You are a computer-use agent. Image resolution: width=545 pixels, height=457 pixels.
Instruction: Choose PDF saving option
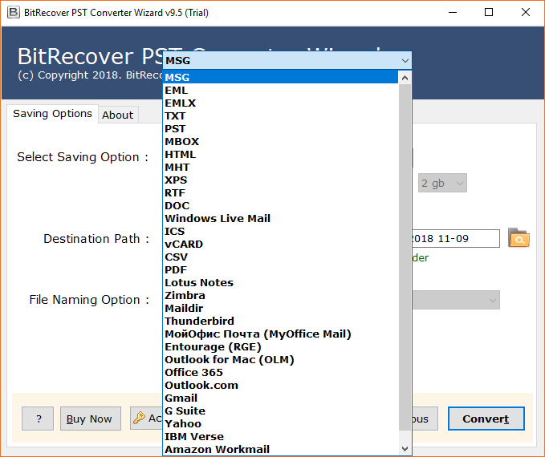(x=280, y=270)
